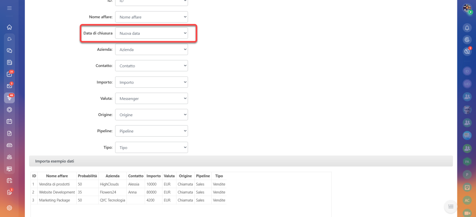Open tasks icon with 31 badge

click(9, 74)
